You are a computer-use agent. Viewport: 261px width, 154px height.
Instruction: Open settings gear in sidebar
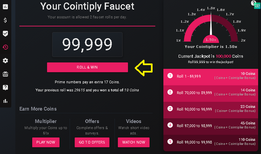(5, 61)
